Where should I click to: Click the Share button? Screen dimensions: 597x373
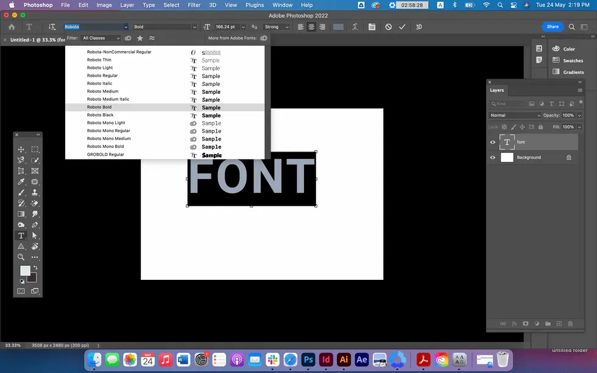pyautogui.click(x=552, y=27)
